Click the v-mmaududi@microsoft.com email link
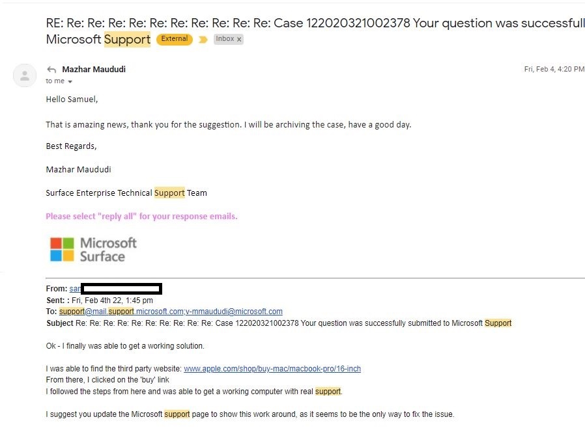This screenshot has height=428, width=585. click(234, 312)
